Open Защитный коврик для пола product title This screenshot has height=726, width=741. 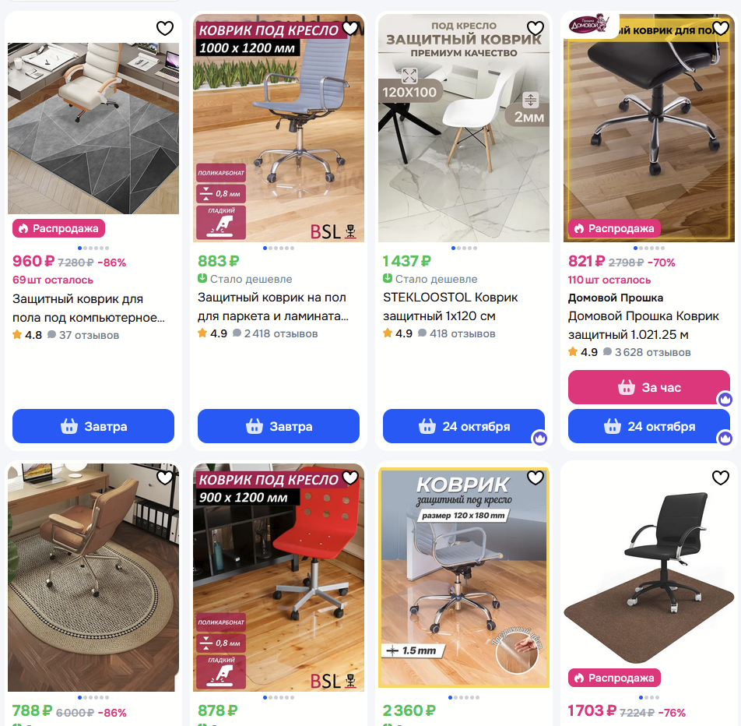[x=89, y=308]
